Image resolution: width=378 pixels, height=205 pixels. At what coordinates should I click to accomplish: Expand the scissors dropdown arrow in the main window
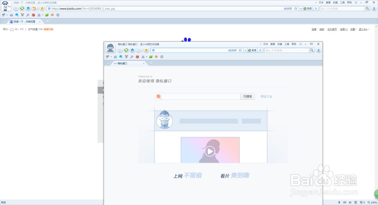click(42, 15)
